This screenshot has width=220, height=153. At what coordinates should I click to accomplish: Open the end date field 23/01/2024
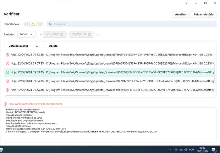click(x=81, y=34)
